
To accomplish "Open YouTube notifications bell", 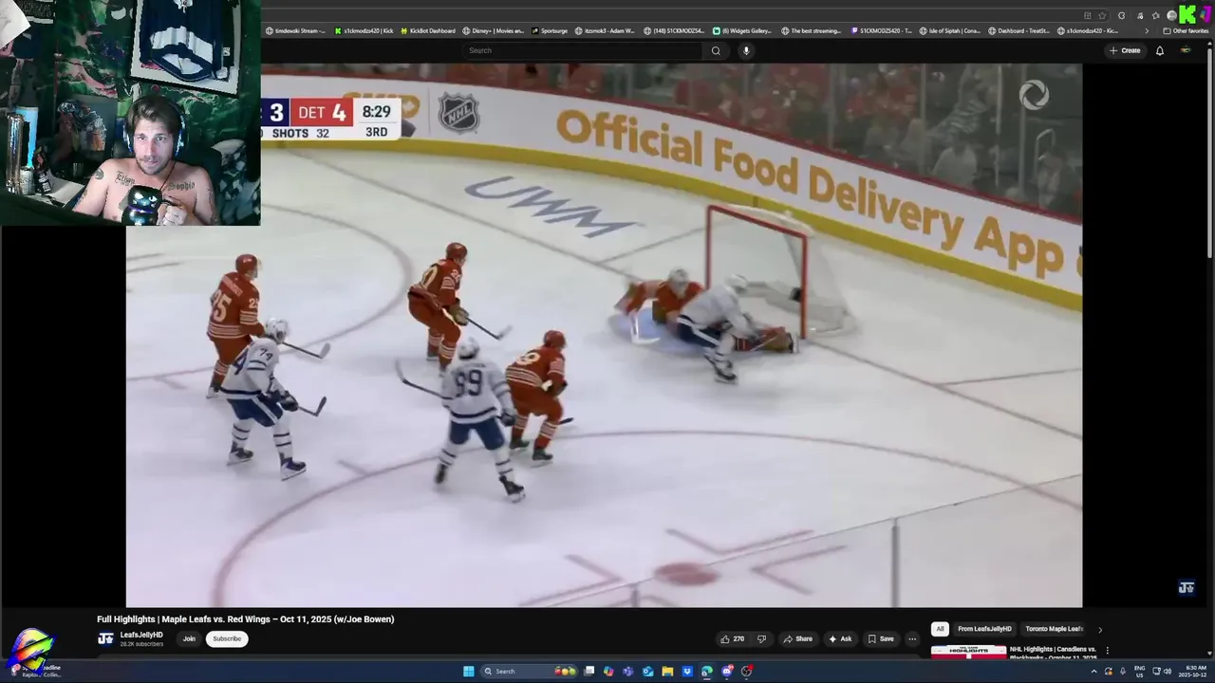I will click(1159, 50).
